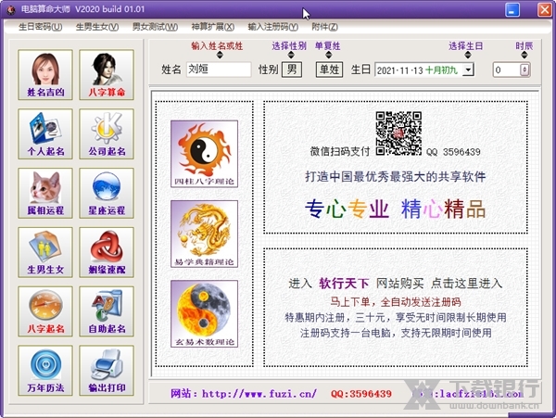Open the 输入注册码(Y) menu
Image resolution: width=556 pixels, height=418 pixels.
pyautogui.click(x=273, y=27)
